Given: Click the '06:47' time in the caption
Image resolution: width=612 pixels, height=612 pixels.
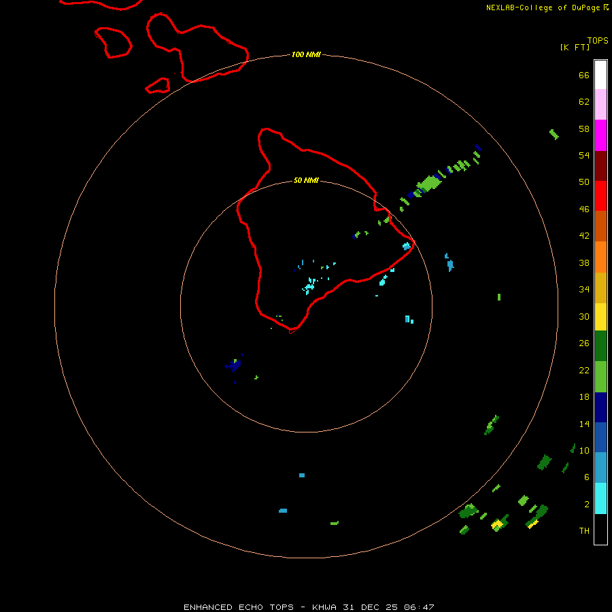Looking at the screenshot, I should point(419,607).
